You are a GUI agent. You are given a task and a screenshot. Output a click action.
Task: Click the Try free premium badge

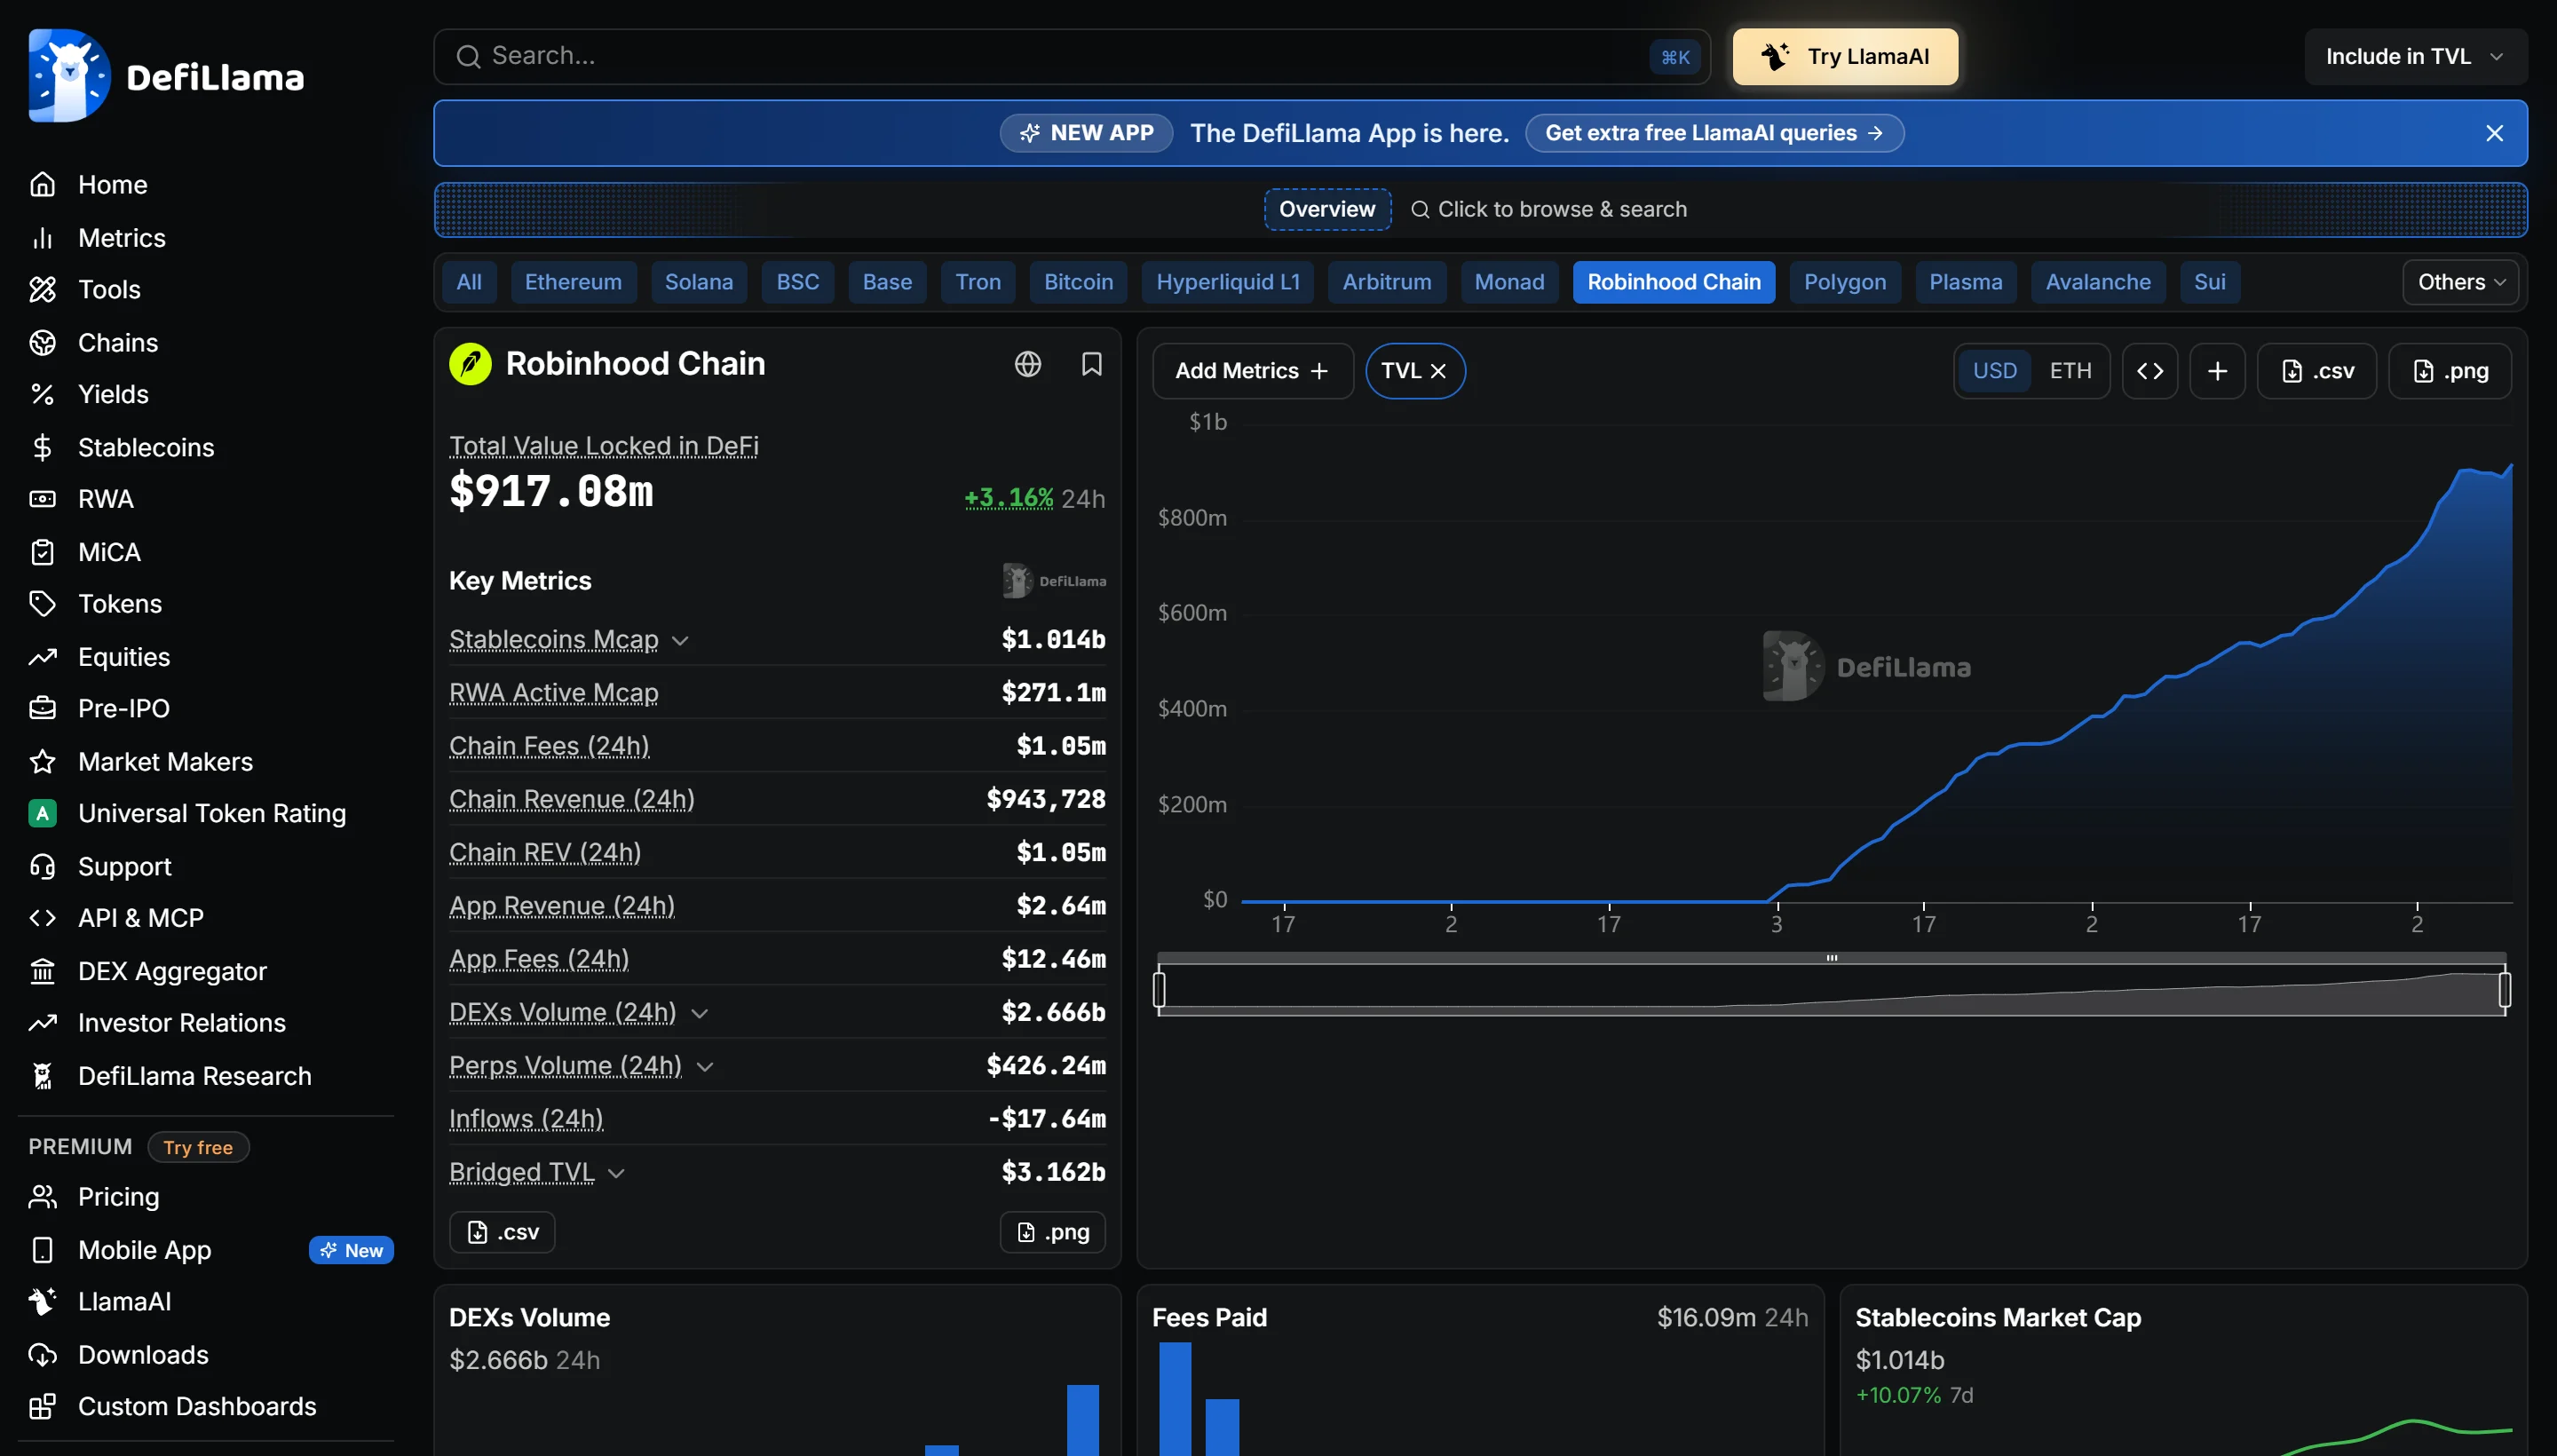(198, 1147)
